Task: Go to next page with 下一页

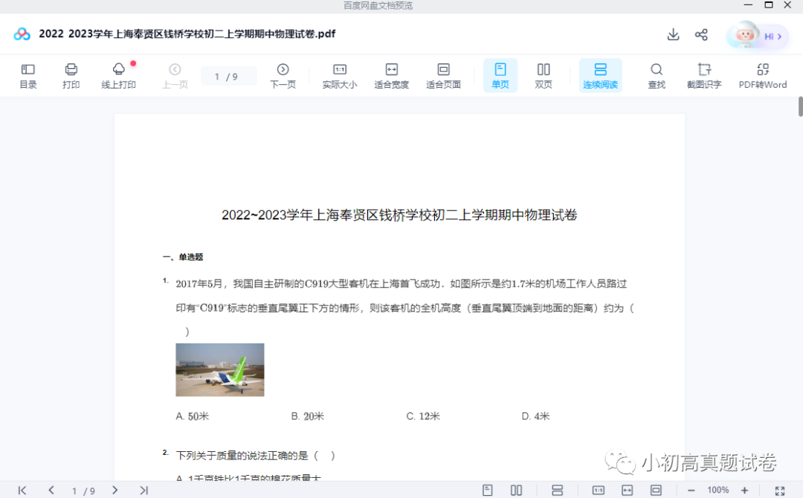Action: click(283, 76)
